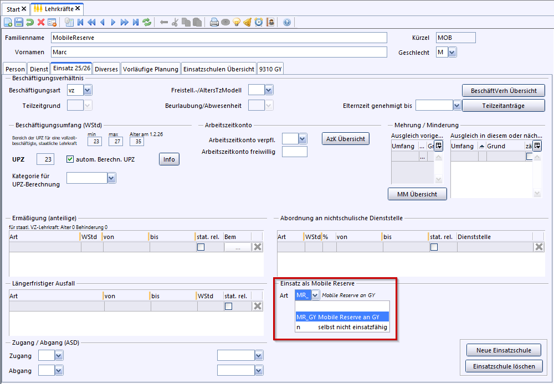The image size is (554, 384).
Task: Click the light bulb icon
Action: click(x=237, y=22)
